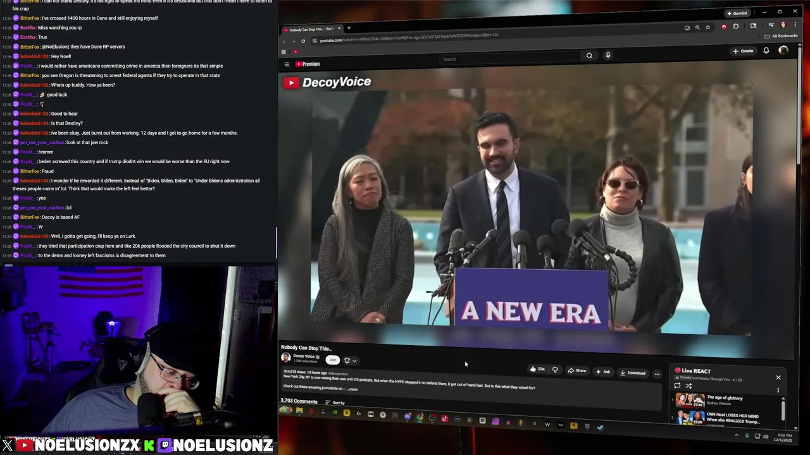Click the Create button
The height and width of the screenshot is (455, 810).
[743, 51]
